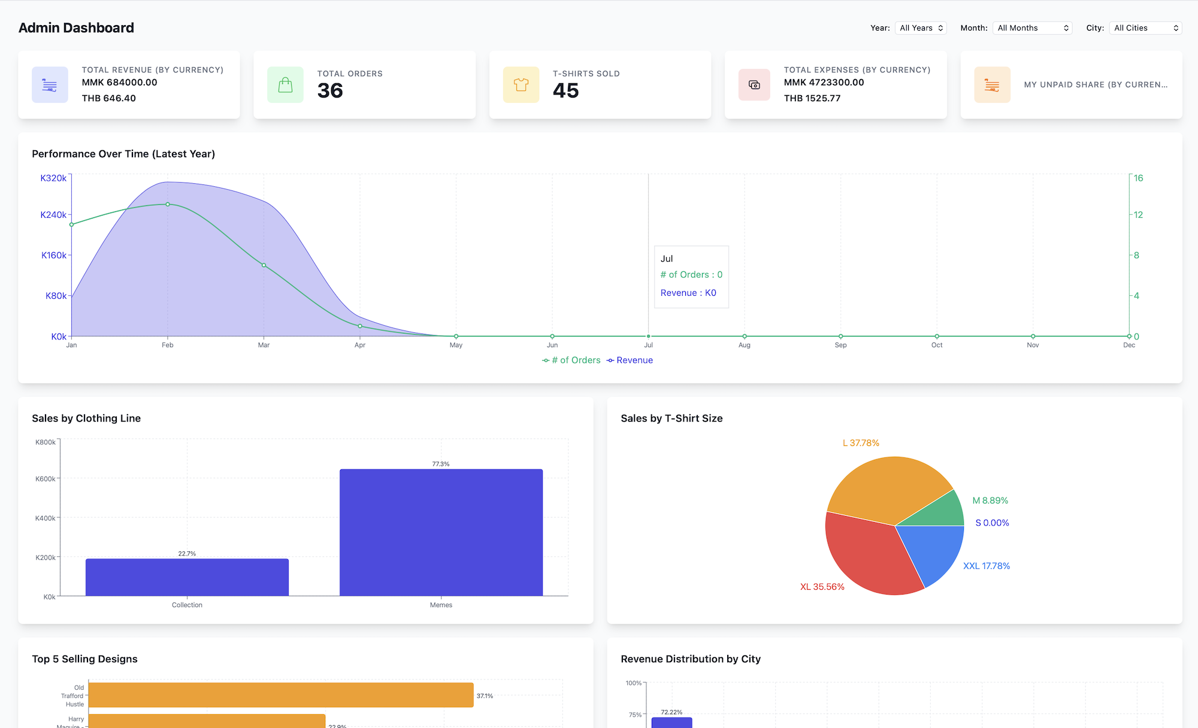Click the Old Trafford Hustle bar
This screenshot has height=728, width=1198.
point(281,695)
